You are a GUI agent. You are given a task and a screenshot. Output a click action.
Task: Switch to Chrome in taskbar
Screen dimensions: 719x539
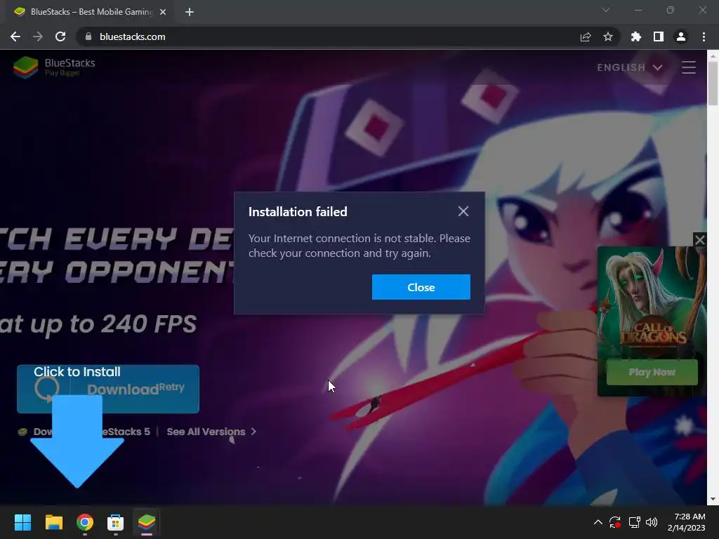(x=85, y=522)
